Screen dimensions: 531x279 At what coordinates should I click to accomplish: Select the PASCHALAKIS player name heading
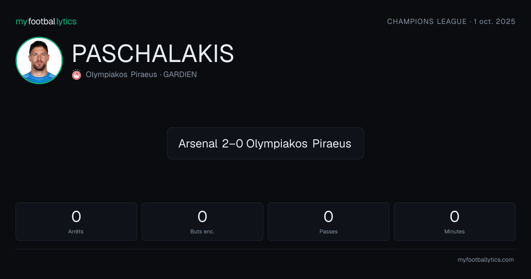point(153,54)
